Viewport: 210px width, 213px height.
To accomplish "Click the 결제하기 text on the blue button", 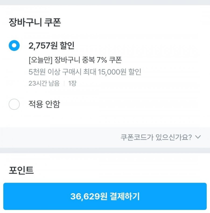I will coord(125,196).
